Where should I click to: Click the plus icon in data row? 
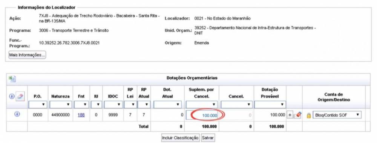(x=290, y=115)
